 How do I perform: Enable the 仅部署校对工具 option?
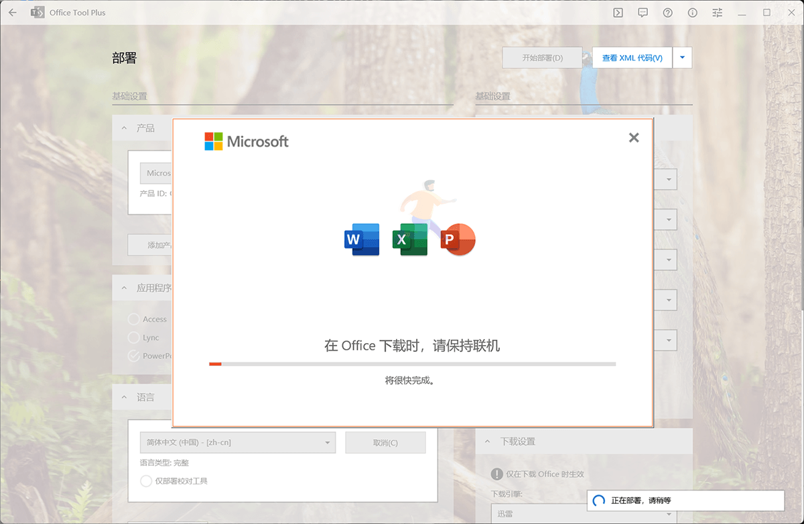pyautogui.click(x=146, y=480)
